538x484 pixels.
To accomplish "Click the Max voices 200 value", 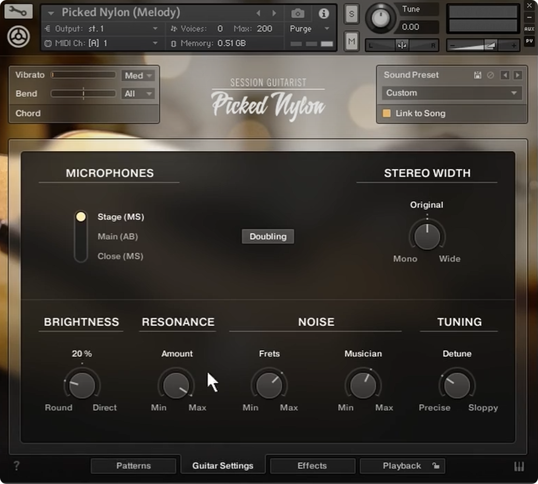I will [x=264, y=29].
